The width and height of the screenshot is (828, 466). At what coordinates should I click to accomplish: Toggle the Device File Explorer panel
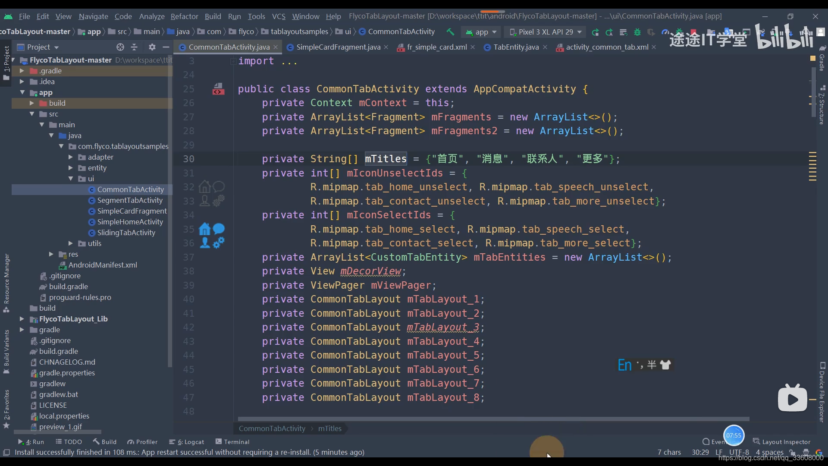(822, 392)
